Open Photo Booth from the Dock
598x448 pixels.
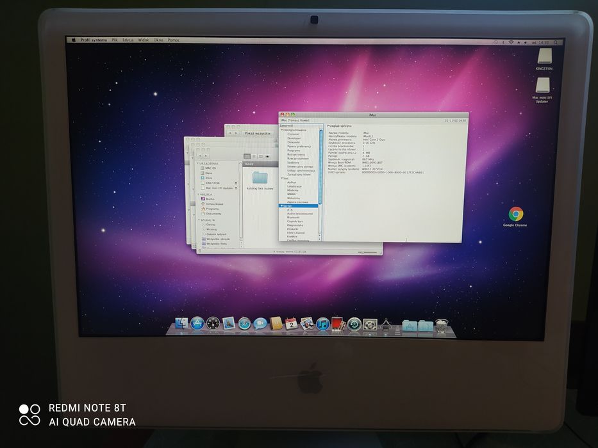(x=338, y=324)
